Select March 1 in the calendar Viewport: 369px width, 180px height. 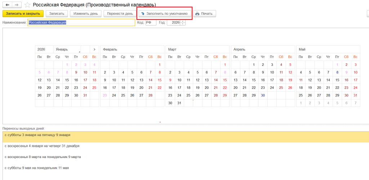pos(225,65)
